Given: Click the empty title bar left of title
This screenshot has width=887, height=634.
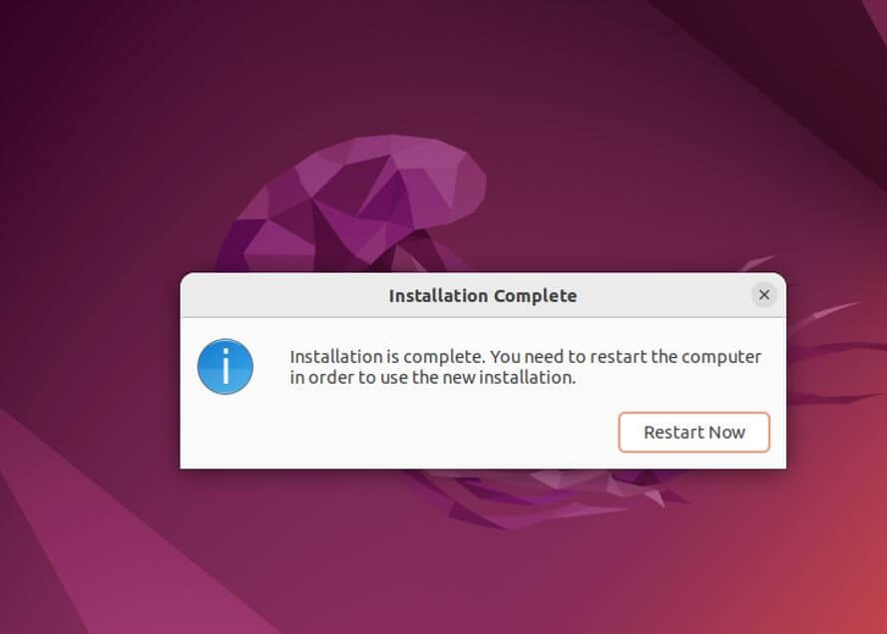Looking at the screenshot, I should pyautogui.click(x=282, y=295).
